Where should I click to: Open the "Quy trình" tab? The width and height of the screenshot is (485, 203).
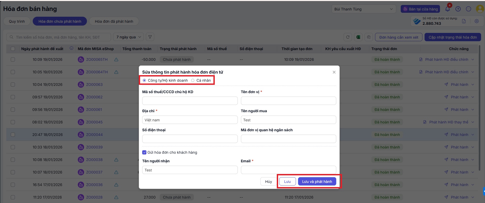pyautogui.click(x=17, y=21)
